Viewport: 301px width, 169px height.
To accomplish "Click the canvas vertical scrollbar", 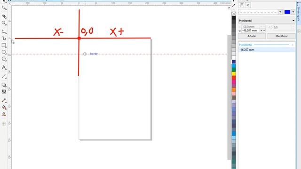I will [x=229, y=97].
